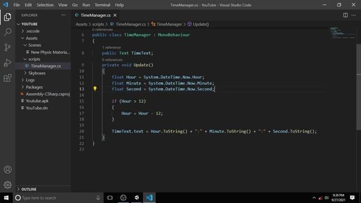Click Assets in the breadcrumb
Screen dimensions: 361x203
coord(81,24)
